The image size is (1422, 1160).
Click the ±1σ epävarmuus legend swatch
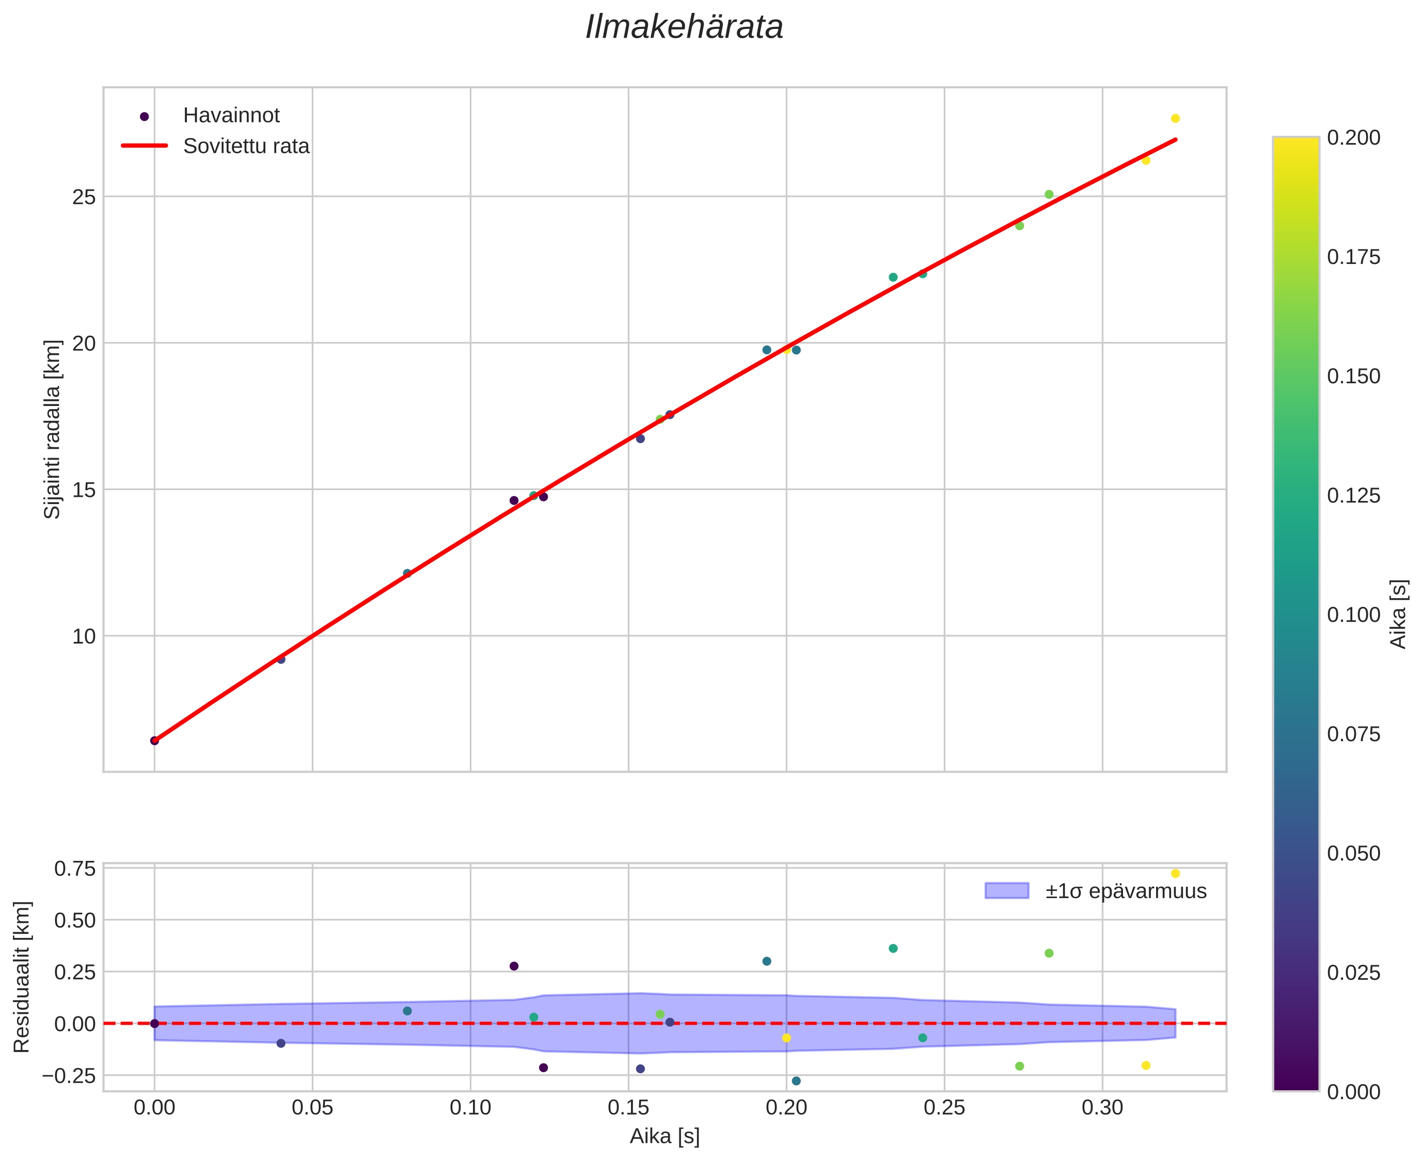pos(1006,891)
